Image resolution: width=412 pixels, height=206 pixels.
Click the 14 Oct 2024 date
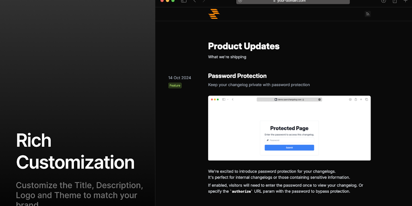pos(179,78)
